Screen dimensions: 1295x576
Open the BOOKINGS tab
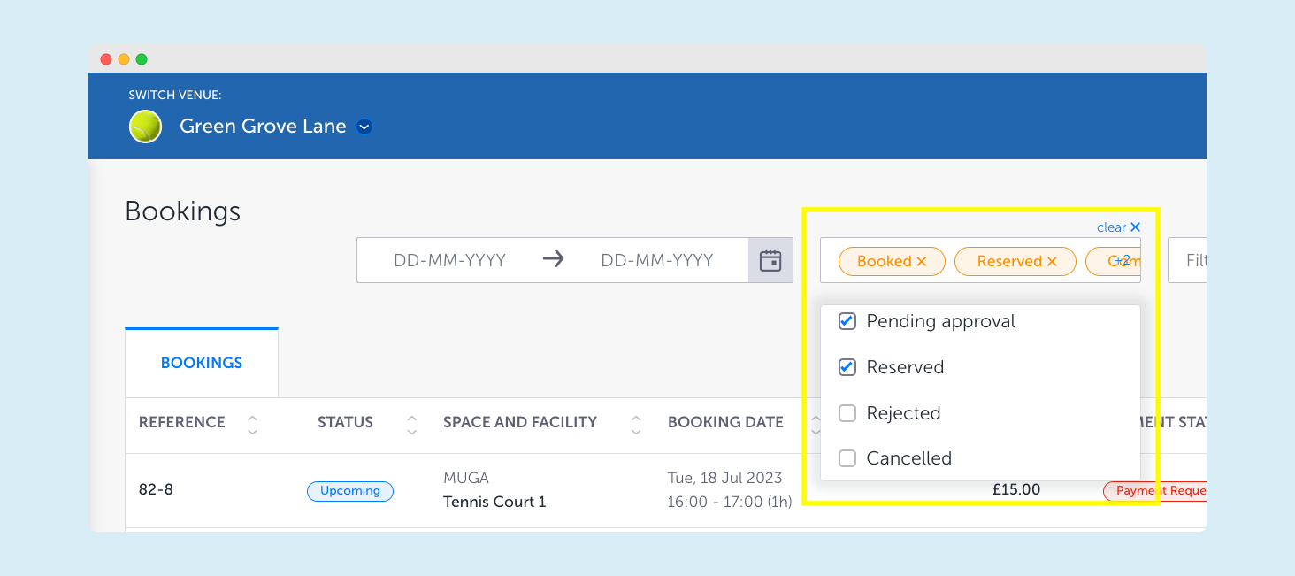coord(202,363)
